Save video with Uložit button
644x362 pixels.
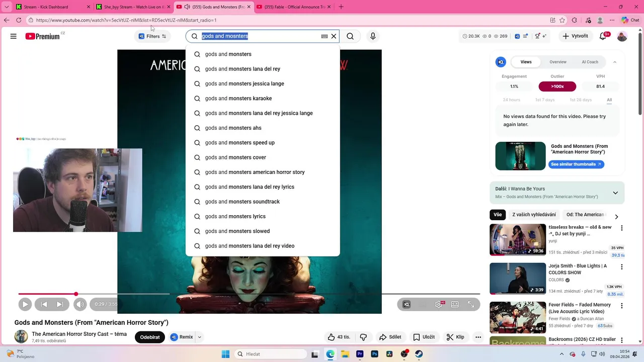coord(424,337)
